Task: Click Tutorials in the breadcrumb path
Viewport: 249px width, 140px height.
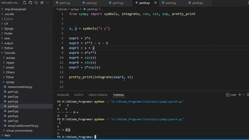Action: point(61,9)
